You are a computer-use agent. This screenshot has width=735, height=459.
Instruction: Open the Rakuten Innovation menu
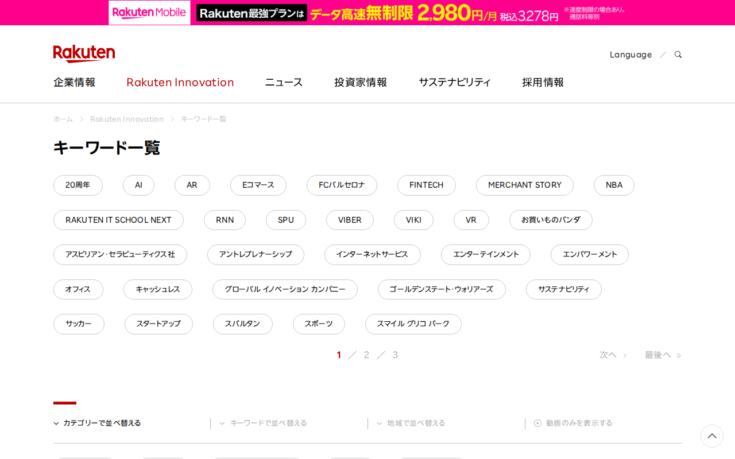click(x=180, y=82)
